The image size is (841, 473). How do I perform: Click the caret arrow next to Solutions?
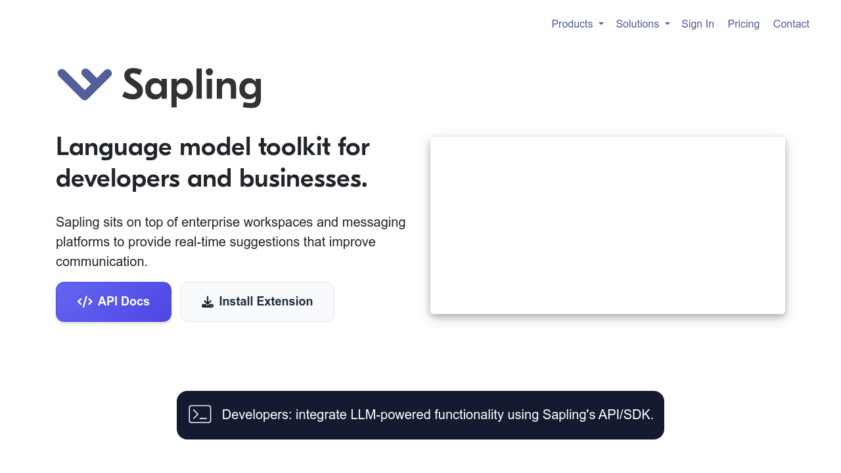tap(667, 25)
